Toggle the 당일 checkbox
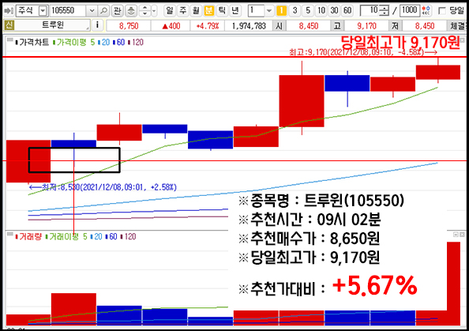The height and width of the screenshot is (331, 469). (441, 11)
